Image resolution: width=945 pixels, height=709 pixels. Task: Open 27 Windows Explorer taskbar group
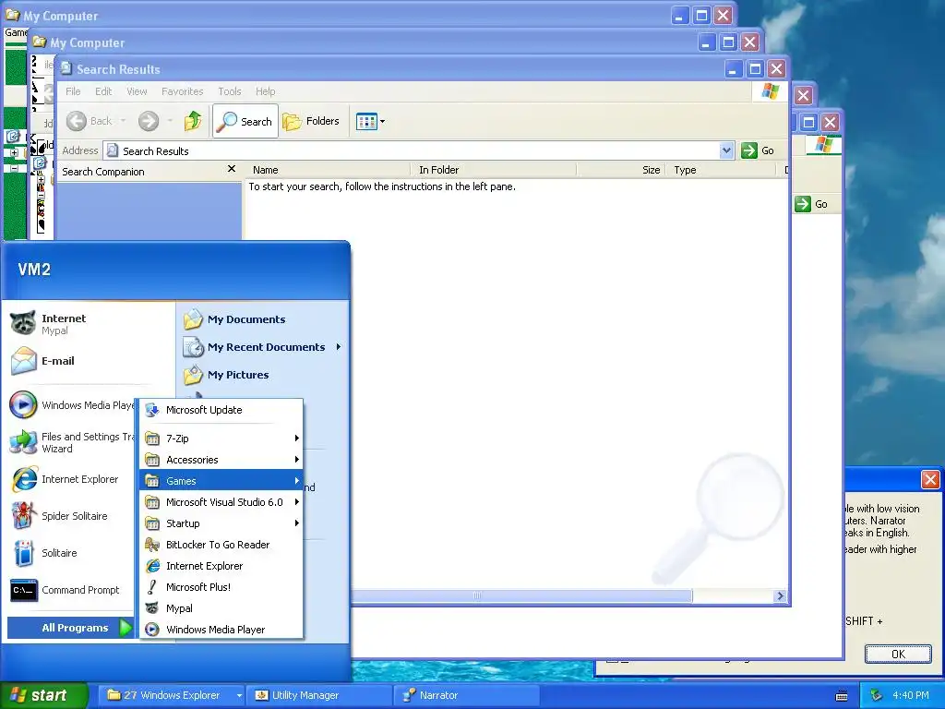pyautogui.click(x=172, y=695)
